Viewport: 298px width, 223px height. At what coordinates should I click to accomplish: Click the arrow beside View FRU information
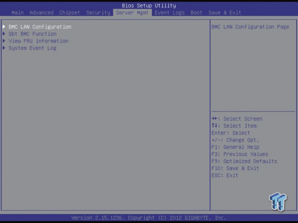click(4, 41)
